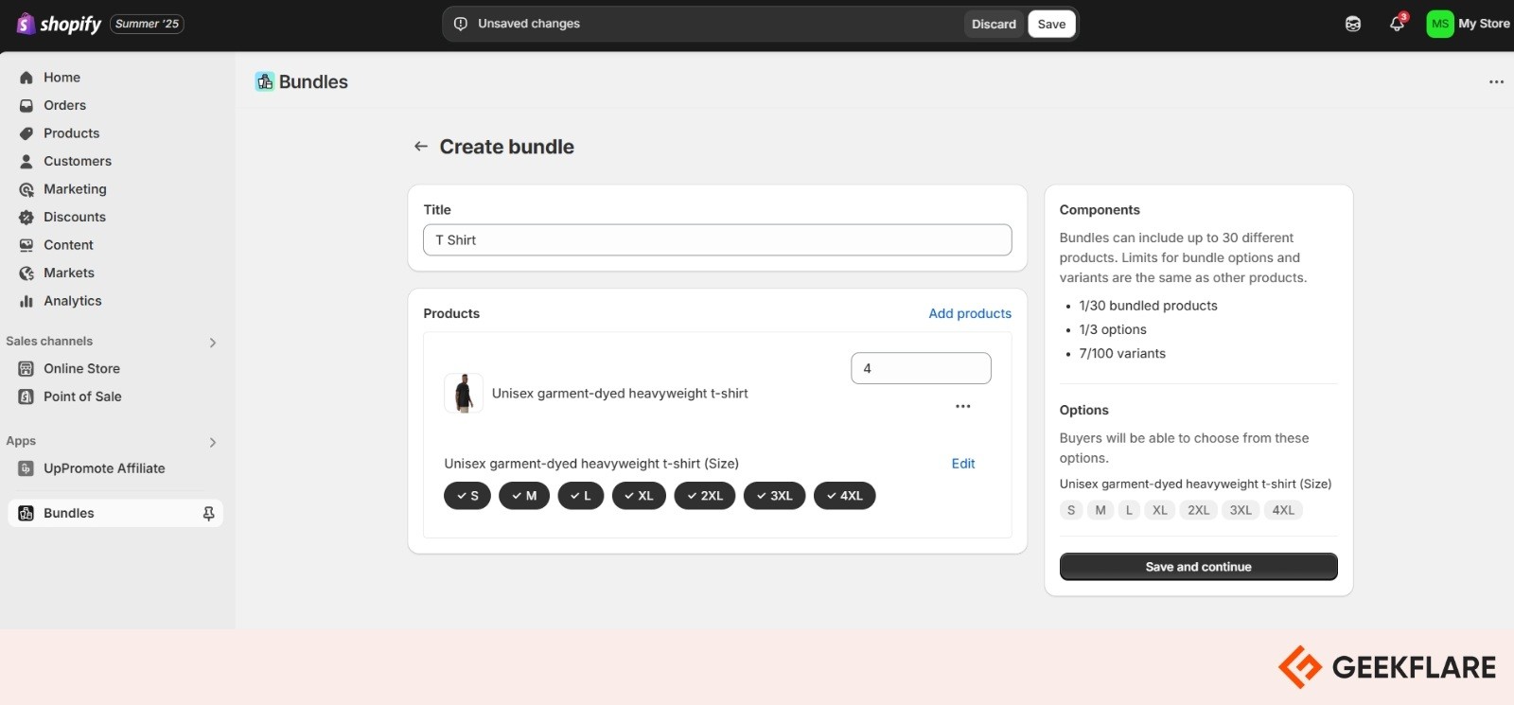Click the Bundles app icon in sidebar
Viewport: 1514px width, 705px height.
coord(26,513)
